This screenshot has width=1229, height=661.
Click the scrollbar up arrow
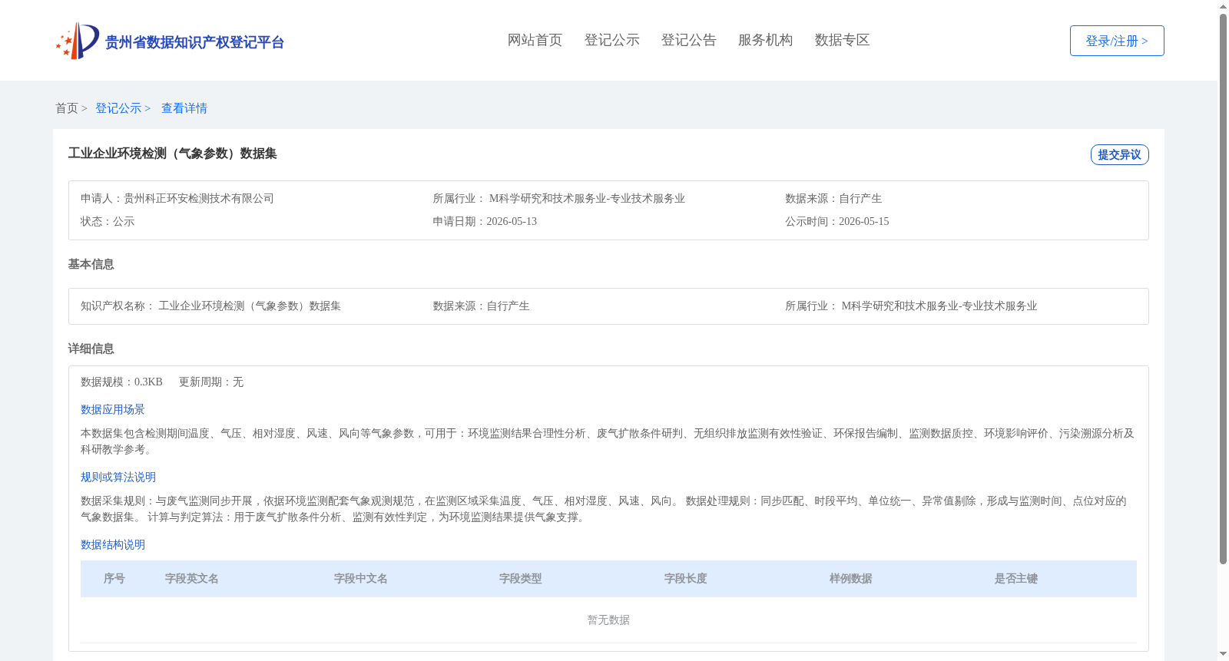(1223, 6)
